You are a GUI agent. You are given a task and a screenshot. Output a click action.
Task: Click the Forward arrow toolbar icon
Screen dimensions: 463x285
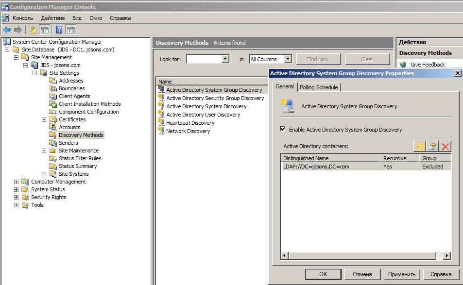pyautogui.click(x=18, y=30)
